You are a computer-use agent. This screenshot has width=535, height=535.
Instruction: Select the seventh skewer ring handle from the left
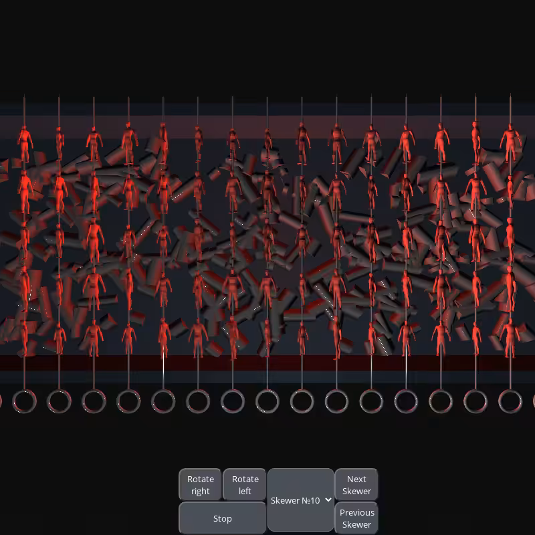coord(233,401)
